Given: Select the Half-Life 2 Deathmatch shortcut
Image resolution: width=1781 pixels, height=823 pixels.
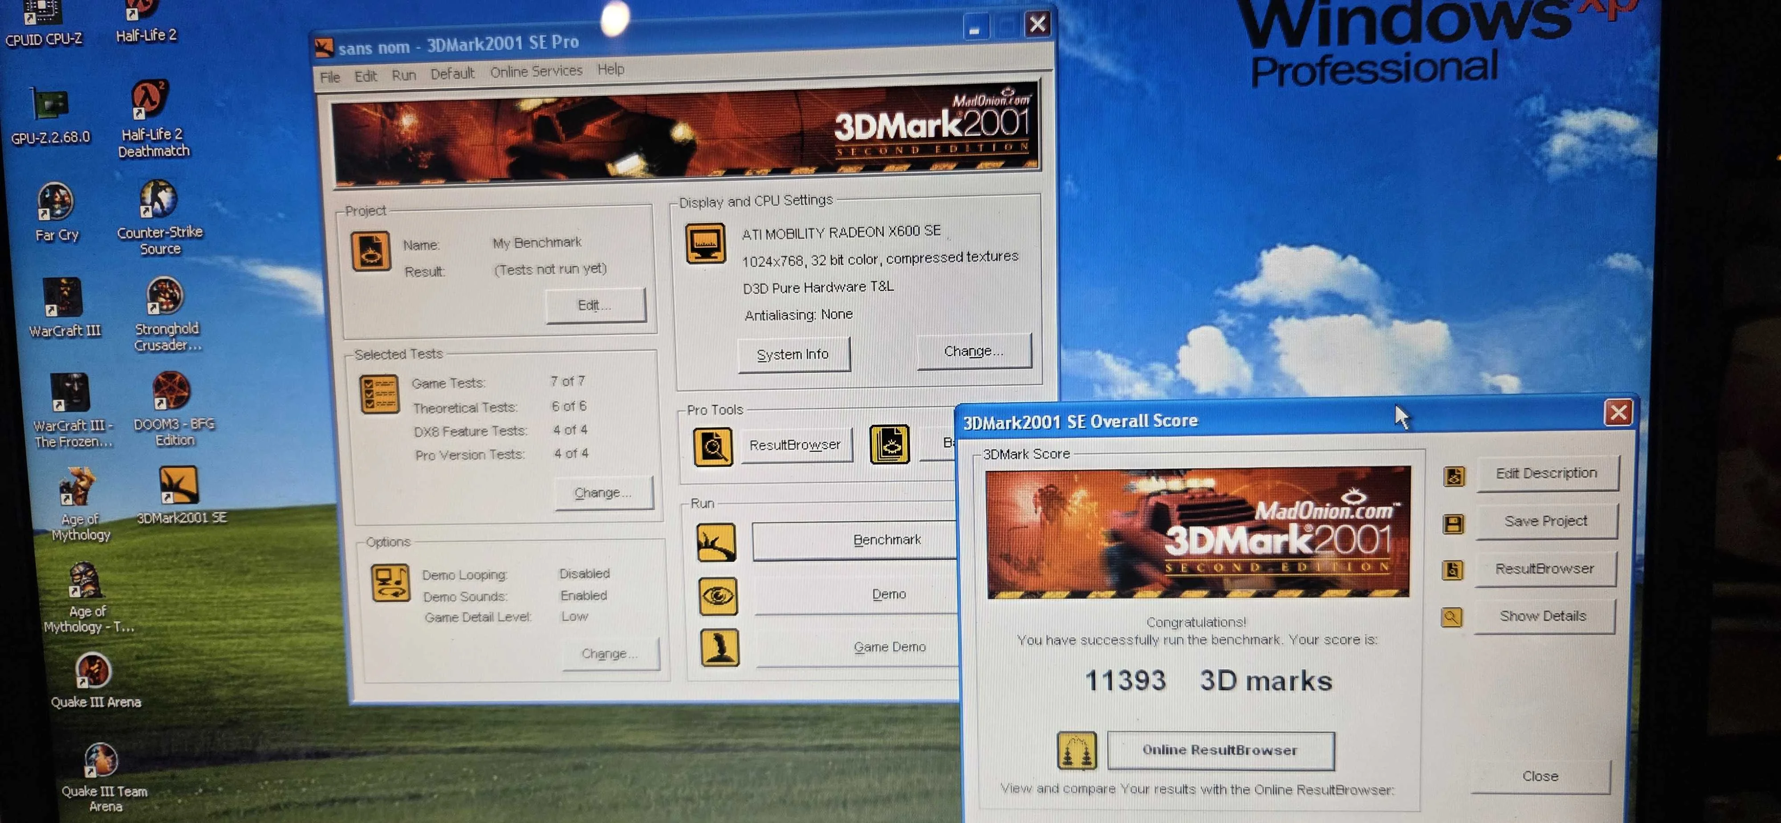Looking at the screenshot, I should click(153, 118).
